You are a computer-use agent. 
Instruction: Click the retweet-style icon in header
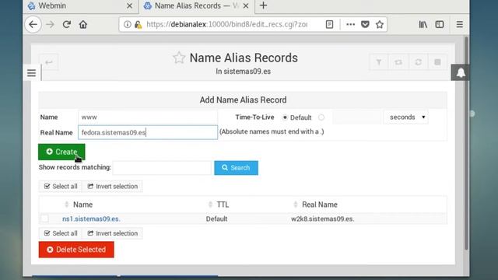coord(398,62)
